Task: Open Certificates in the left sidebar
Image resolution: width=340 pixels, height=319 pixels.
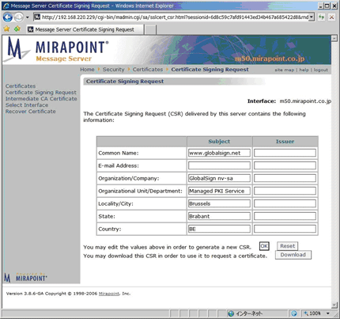Action: pyautogui.click(x=21, y=86)
